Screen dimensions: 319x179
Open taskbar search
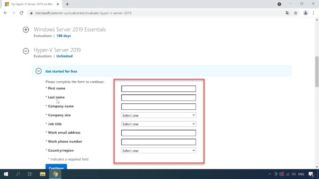18,174
